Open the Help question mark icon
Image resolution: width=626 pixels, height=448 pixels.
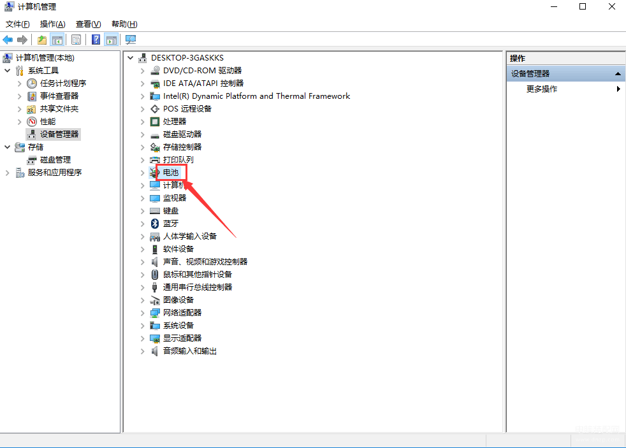(x=96, y=40)
